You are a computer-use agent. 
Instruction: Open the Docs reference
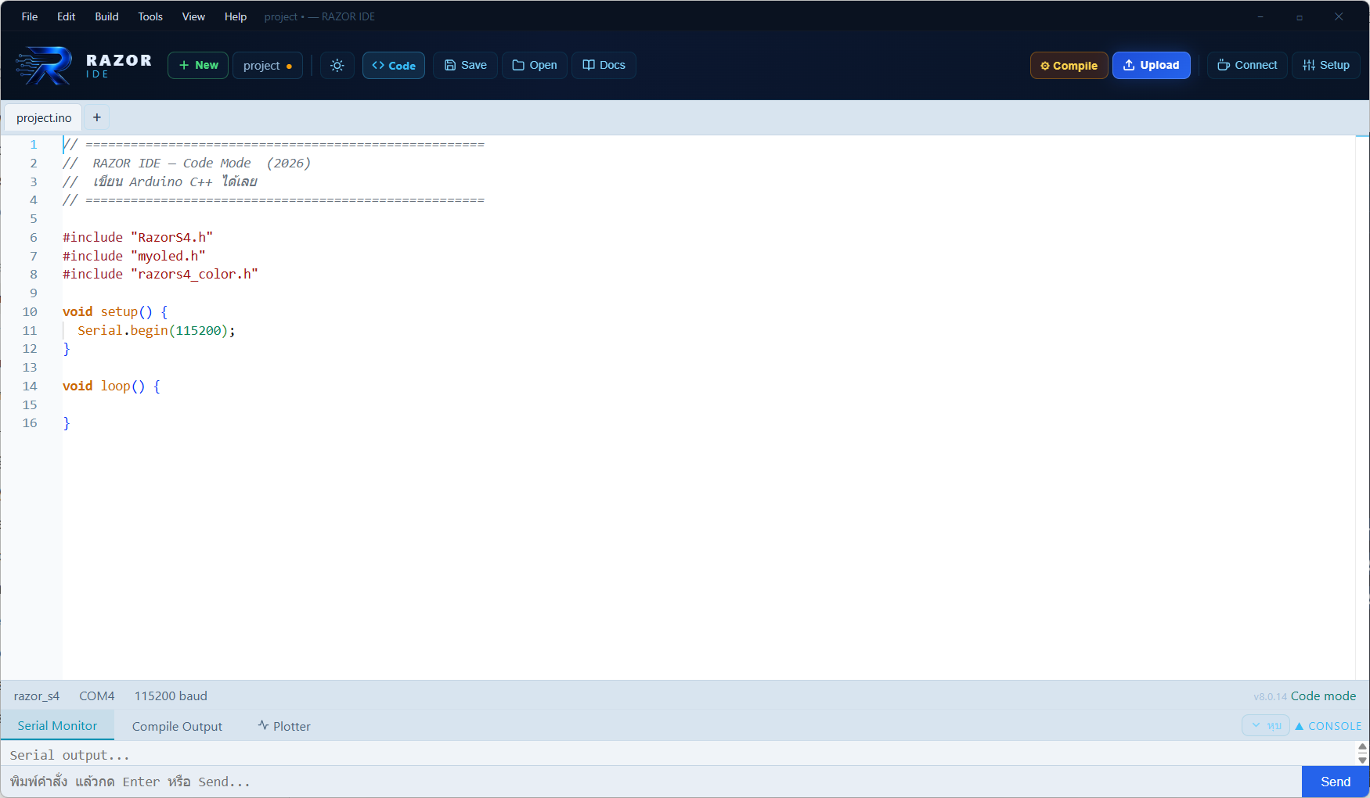click(x=604, y=66)
